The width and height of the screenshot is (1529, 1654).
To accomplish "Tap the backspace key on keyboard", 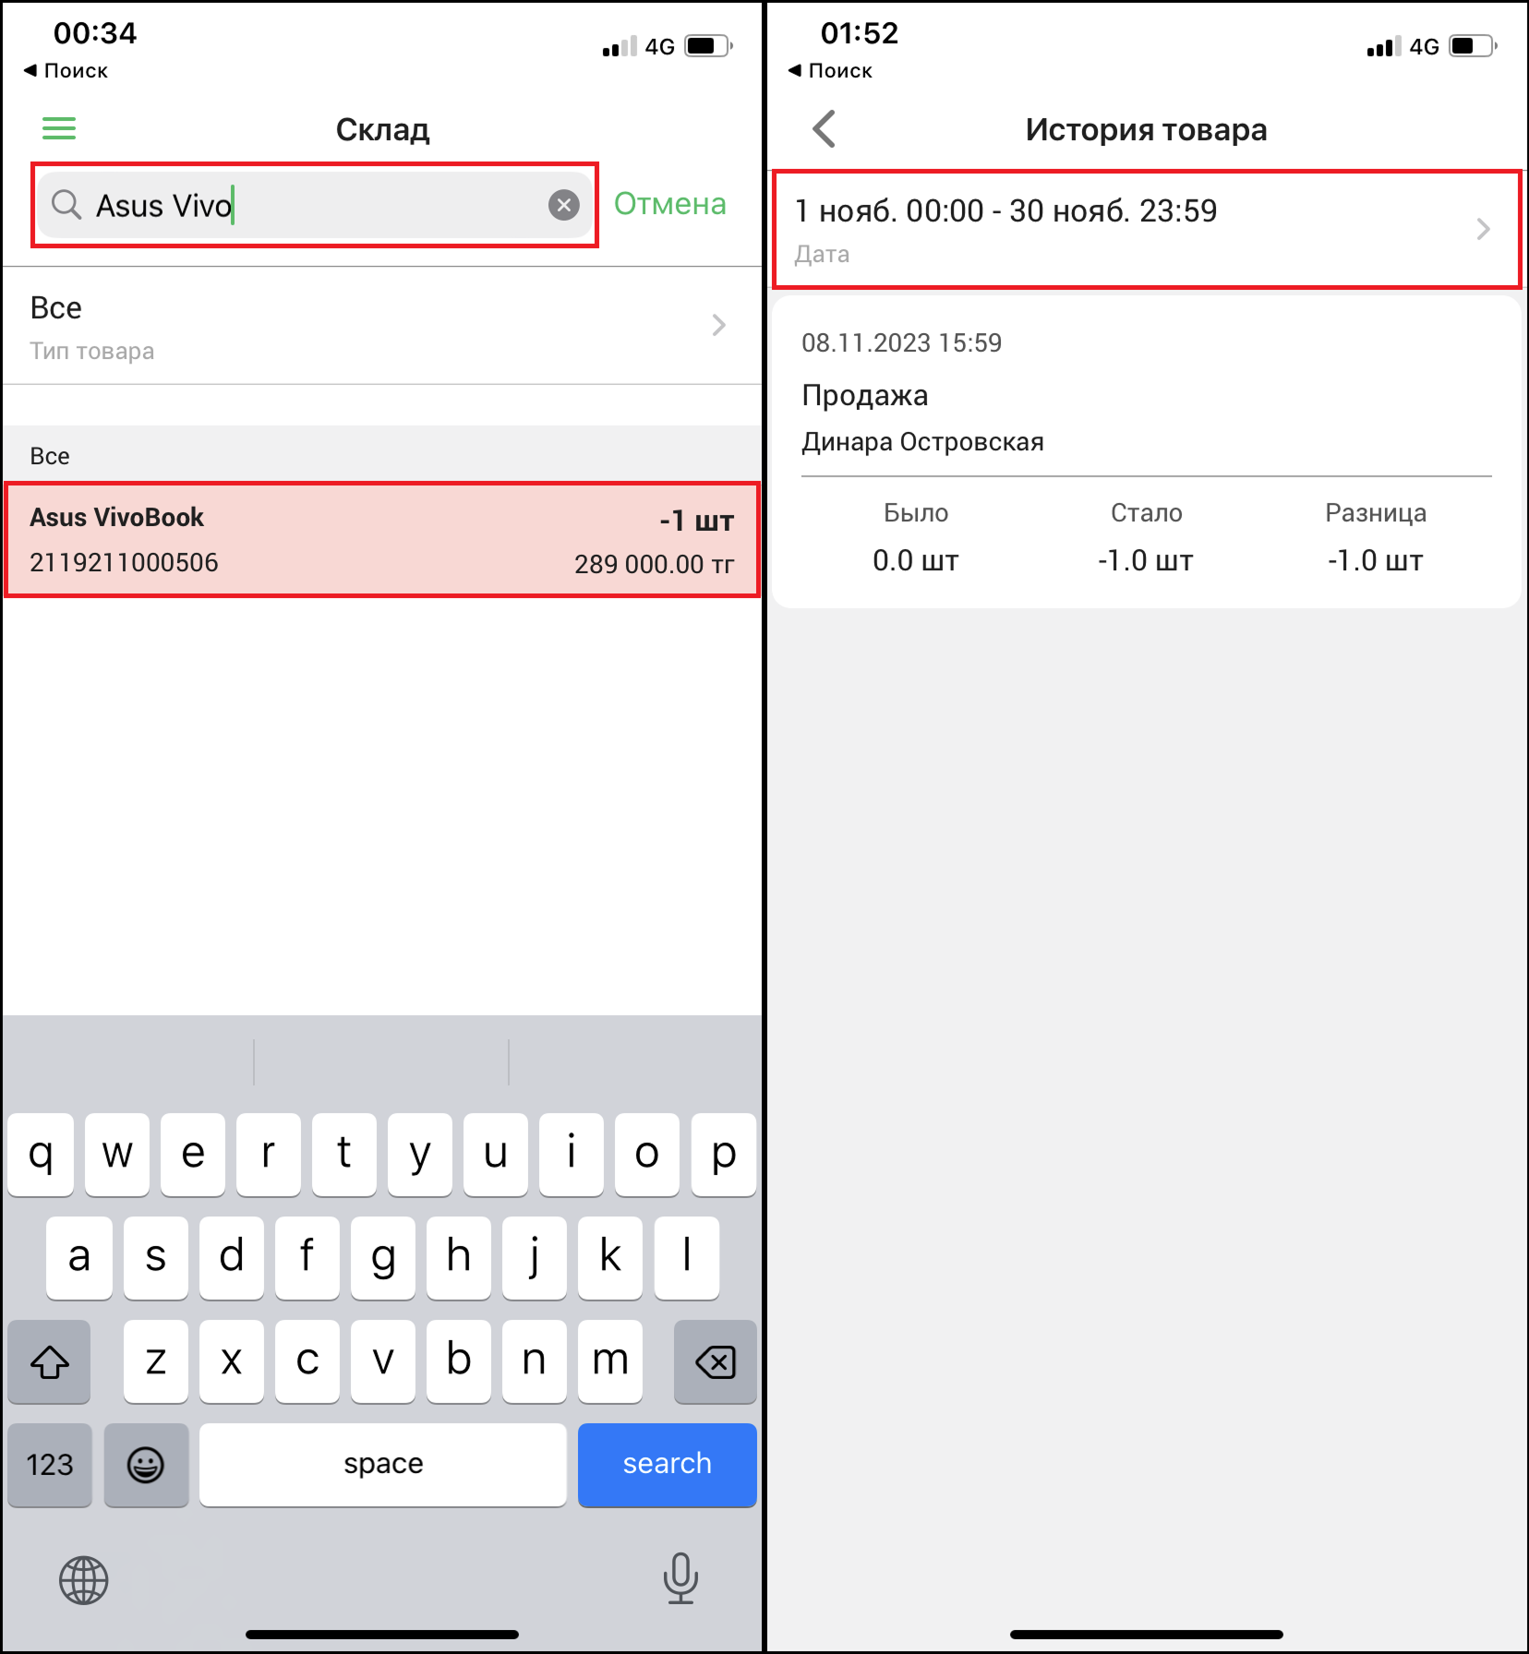I will (716, 1361).
